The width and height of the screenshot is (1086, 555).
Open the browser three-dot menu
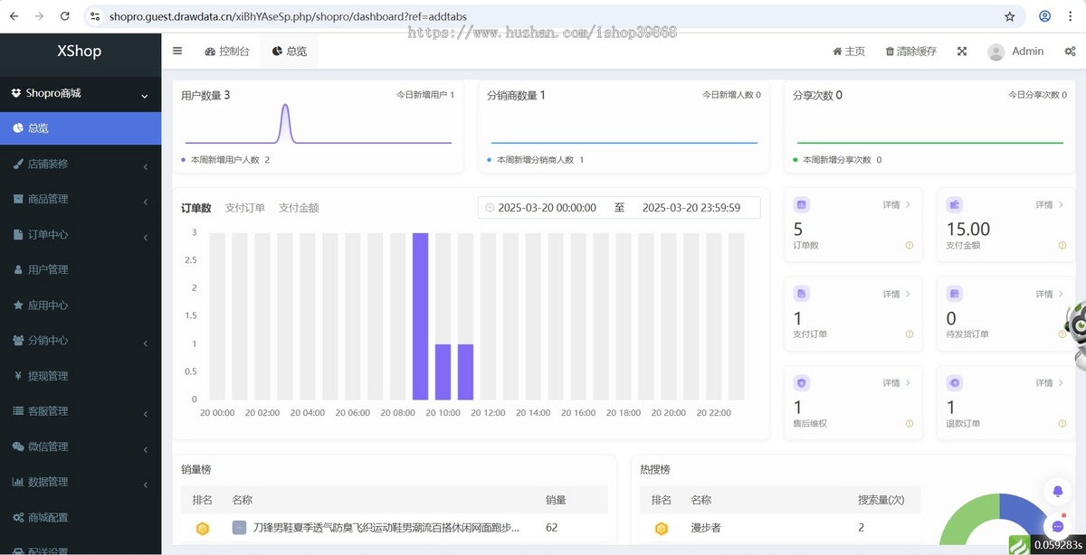1072,16
